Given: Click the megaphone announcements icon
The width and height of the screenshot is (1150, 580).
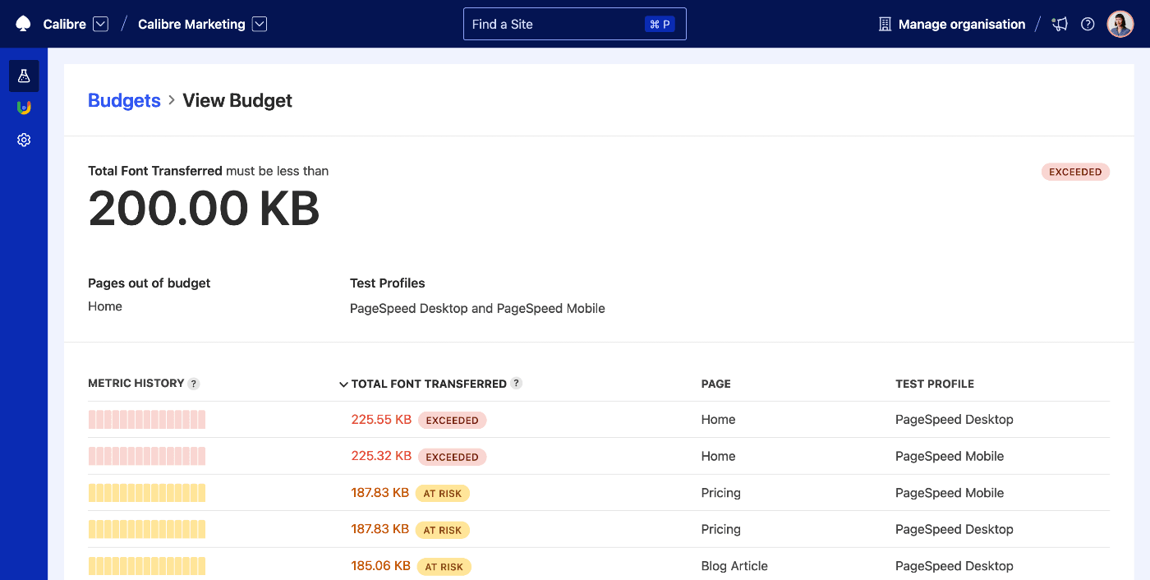Looking at the screenshot, I should [1060, 24].
